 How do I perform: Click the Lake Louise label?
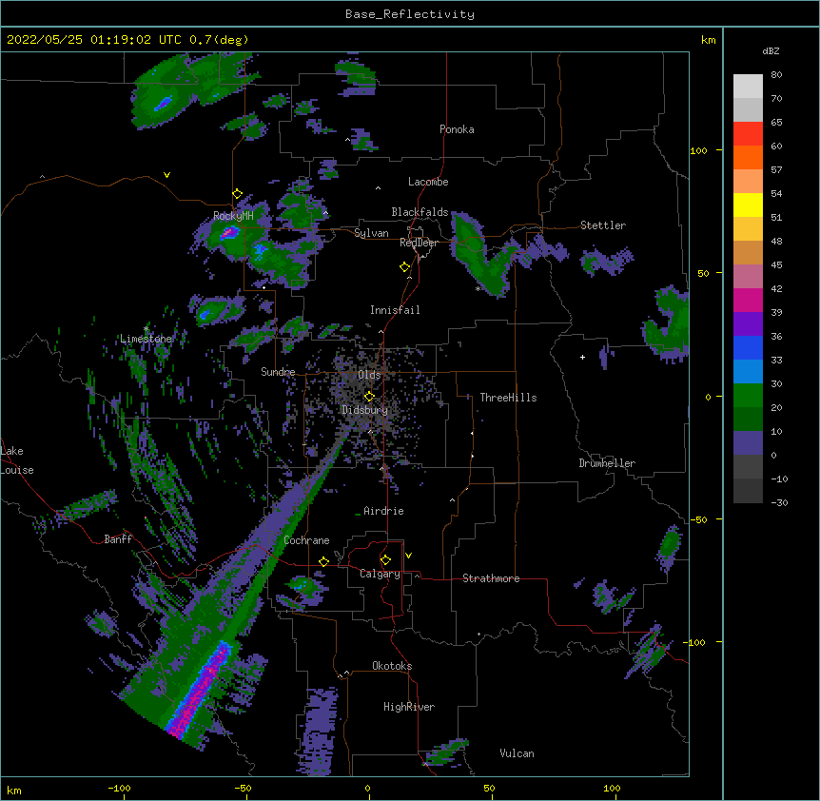[16, 460]
